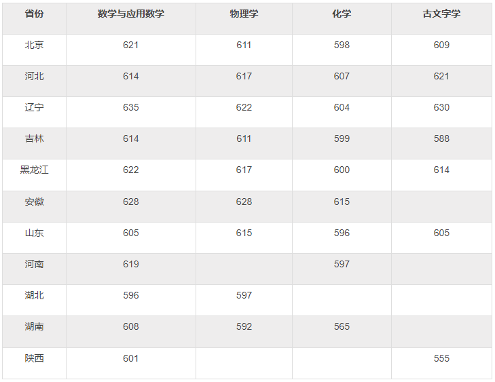Click the 湖南 province cell
The height and width of the screenshot is (382, 495).
(x=34, y=326)
